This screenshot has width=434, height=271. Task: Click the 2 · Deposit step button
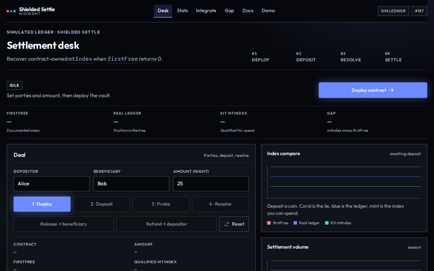101,204
